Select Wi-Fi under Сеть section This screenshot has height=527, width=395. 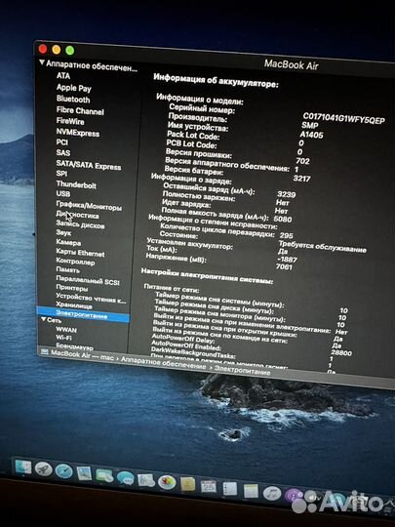coord(63,337)
